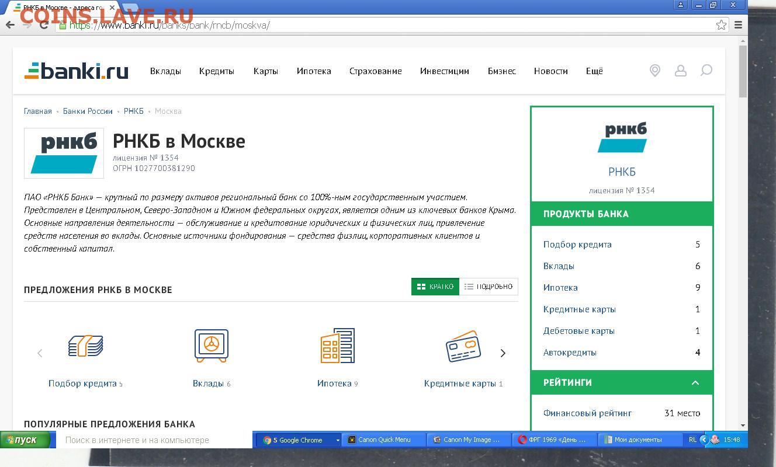Click the credit cards icon
This screenshot has width=776, height=467.
pyautogui.click(x=463, y=346)
